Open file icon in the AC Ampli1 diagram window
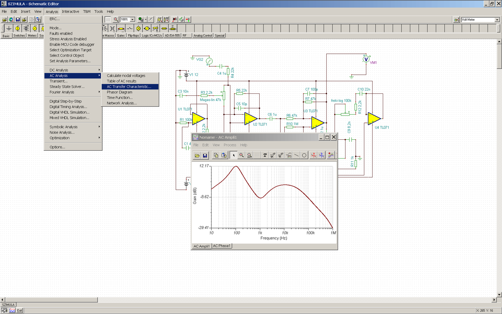The height and width of the screenshot is (314, 502). 197,155
